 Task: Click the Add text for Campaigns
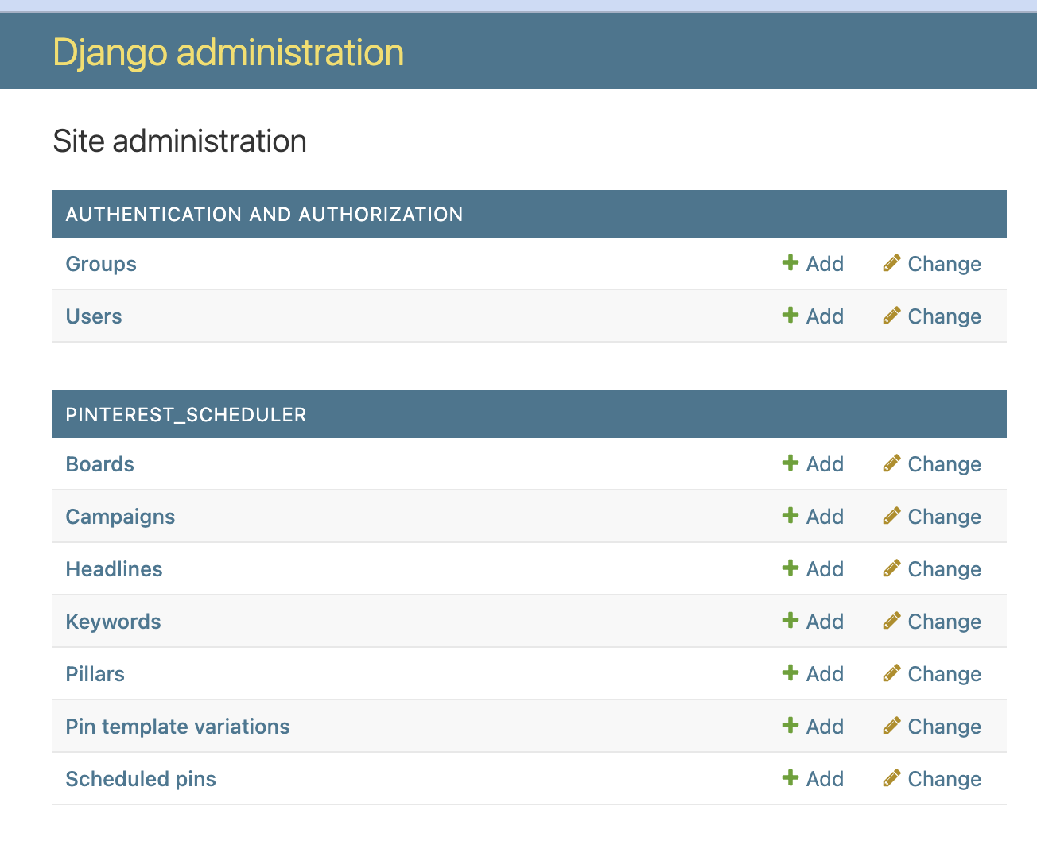(x=825, y=517)
